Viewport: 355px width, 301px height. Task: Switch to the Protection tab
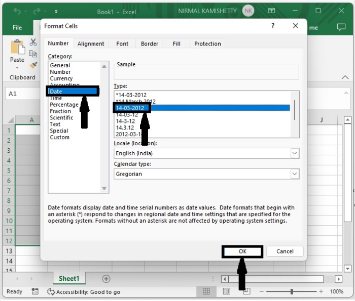point(207,44)
